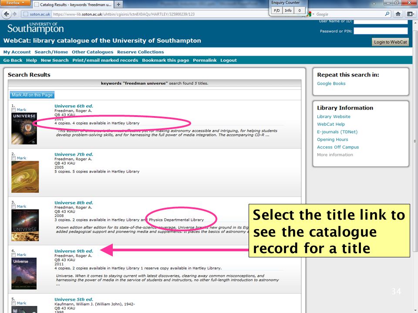Click the More information link
Image resolution: width=418 pixels, height=313 pixels.
click(x=335, y=155)
